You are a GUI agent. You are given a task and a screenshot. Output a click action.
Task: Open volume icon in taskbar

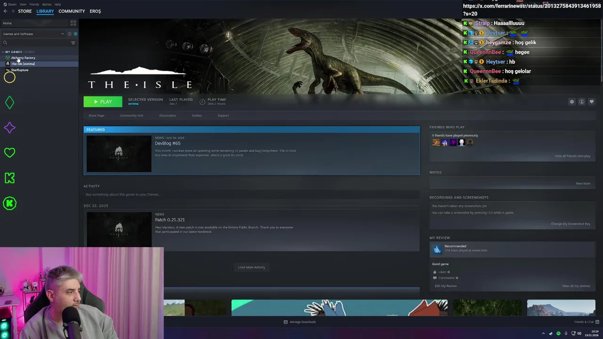(579, 333)
